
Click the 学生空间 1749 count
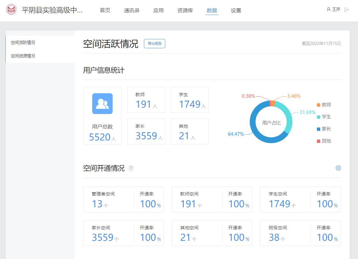tap(280, 204)
